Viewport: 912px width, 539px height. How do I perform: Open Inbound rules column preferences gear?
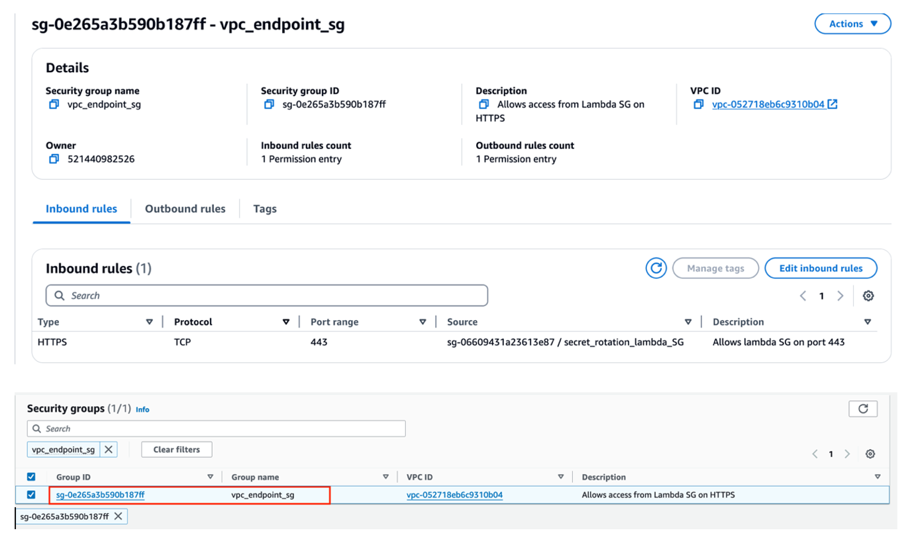tap(870, 296)
